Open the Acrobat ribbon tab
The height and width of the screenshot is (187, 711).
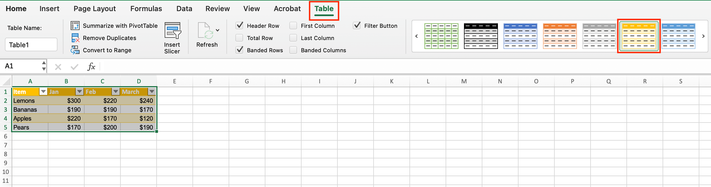[287, 9]
